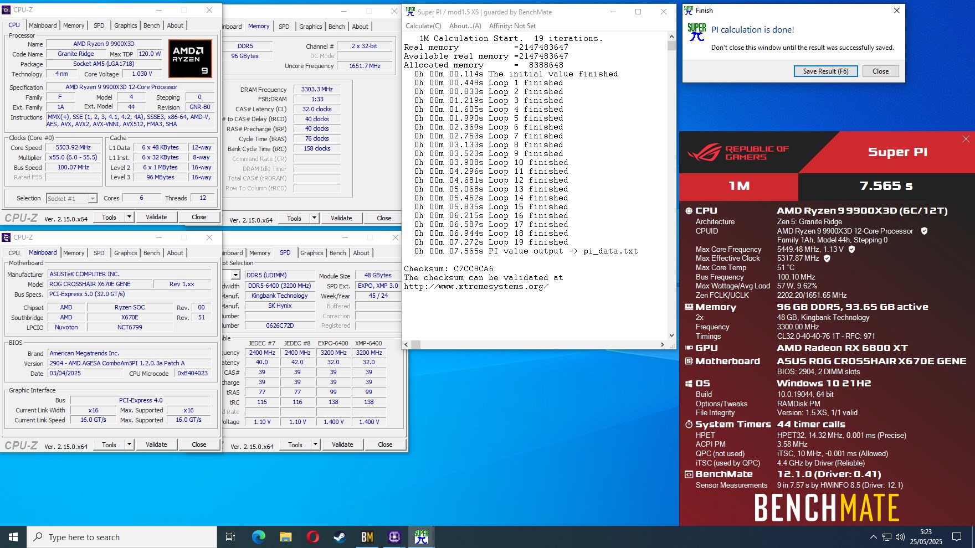
Task: Launch Microsoft Edge from the taskbar
Action: pyautogui.click(x=258, y=537)
